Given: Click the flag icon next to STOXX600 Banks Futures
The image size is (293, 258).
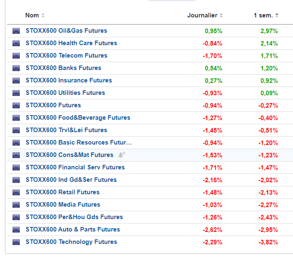Looking at the screenshot, I should point(16,68).
